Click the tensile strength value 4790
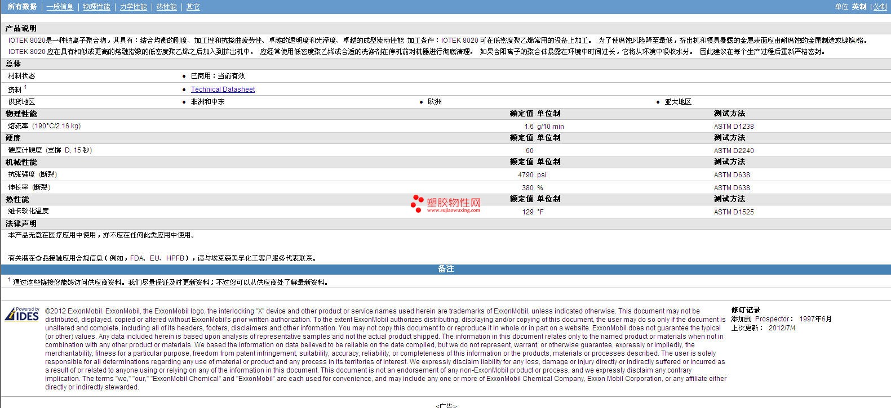This screenshot has height=408, width=891. (x=526, y=175)
